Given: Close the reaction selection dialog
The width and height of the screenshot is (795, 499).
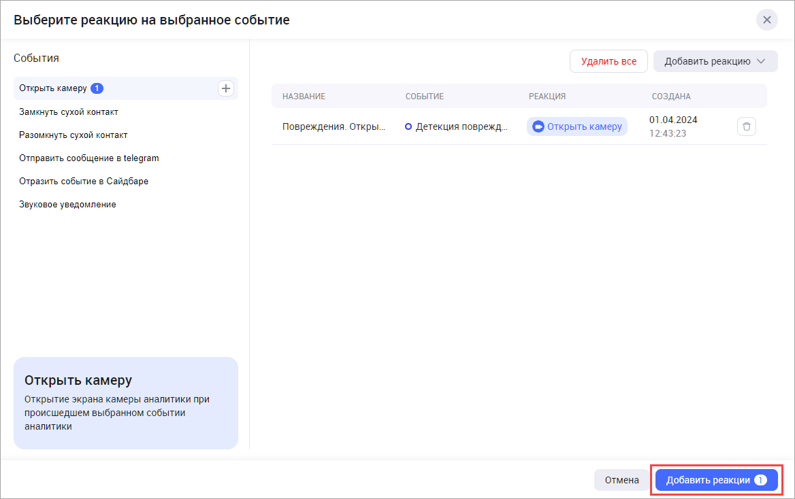Looking at the screenshot, I should tap(766, 20).
